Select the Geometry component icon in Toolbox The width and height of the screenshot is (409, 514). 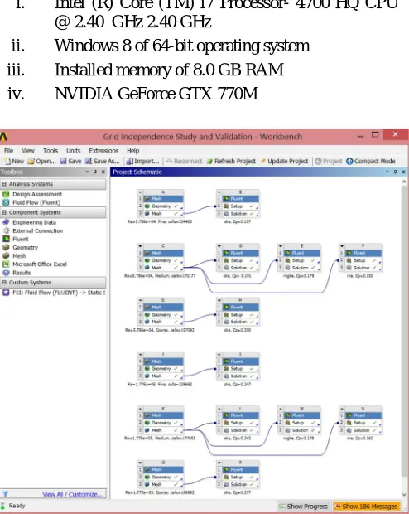[6, 248]
